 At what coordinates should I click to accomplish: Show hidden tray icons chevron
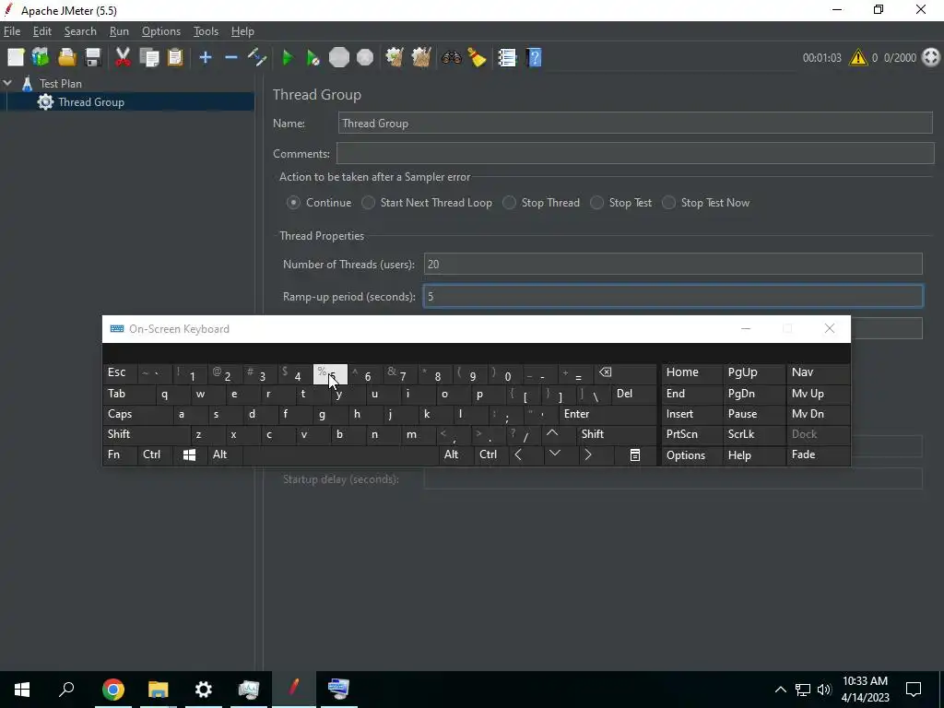click(780, 690)
